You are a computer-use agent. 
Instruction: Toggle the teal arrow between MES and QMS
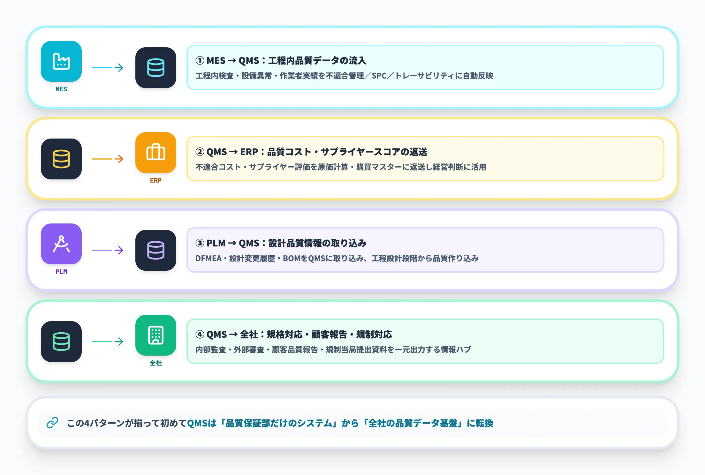pyautogui.click(x=107, y=67)
